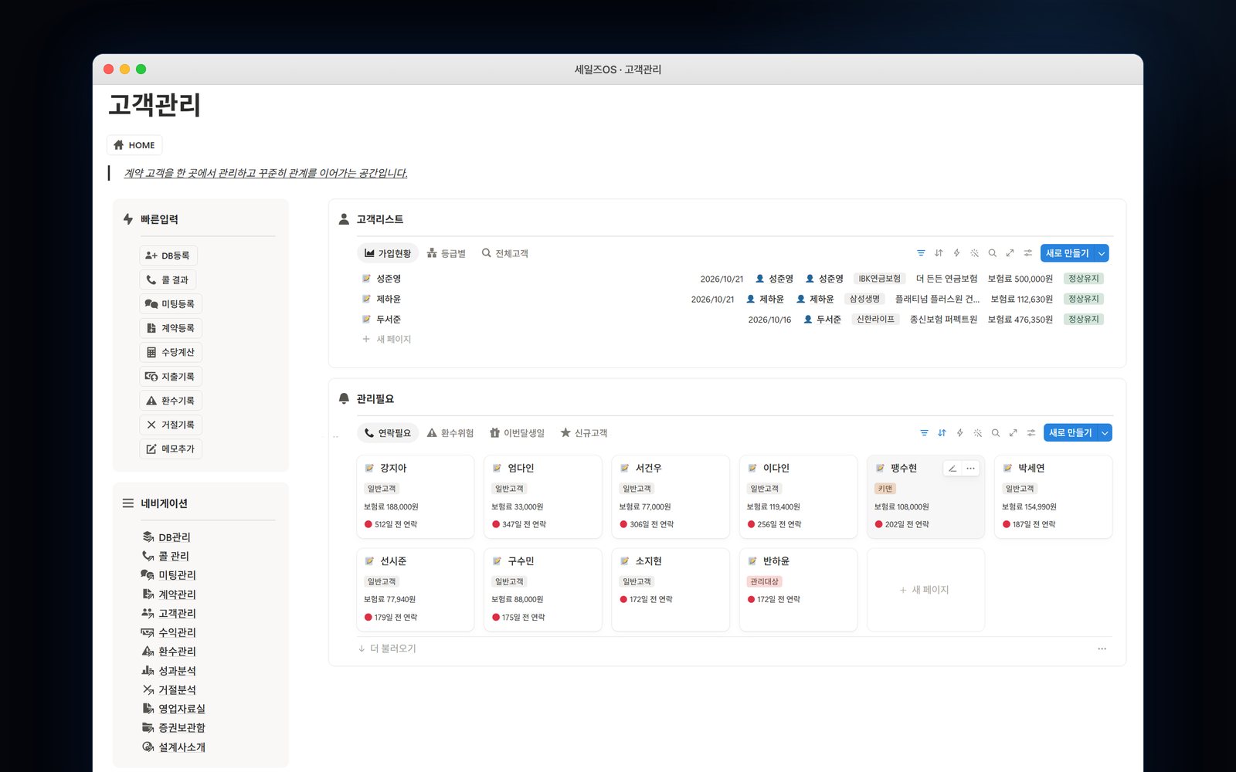This screenshot has height=772, width=1236.
Task: Click the 가입현황 tab
Action: coord(388,253)
